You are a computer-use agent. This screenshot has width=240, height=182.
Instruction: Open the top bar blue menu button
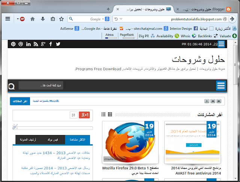[221, 44]
